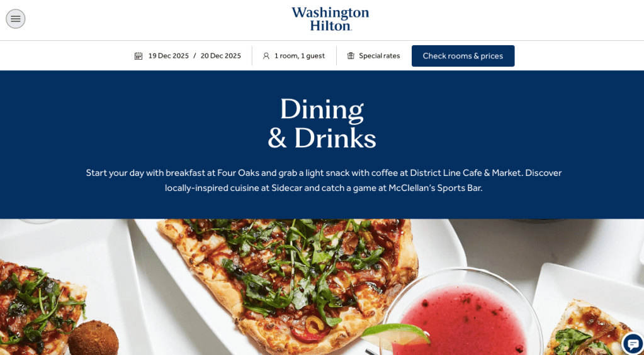The height and width of the screenshot is (355, 644).
Task: Click the calendar icon beside dates
Action: 138,56
